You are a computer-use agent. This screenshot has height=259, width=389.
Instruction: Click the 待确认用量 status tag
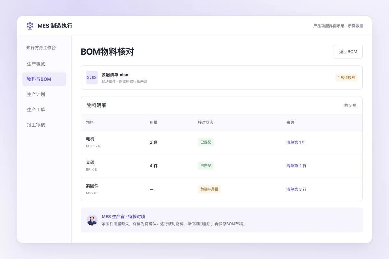point(209,189)
